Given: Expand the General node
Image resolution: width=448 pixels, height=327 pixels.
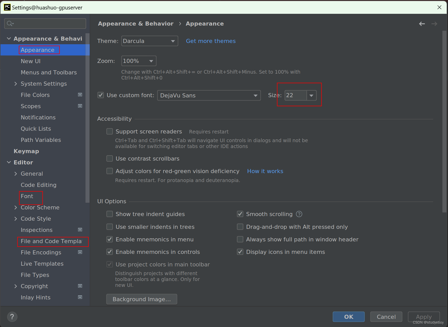Looking at the screenshot, I should 16,174.
